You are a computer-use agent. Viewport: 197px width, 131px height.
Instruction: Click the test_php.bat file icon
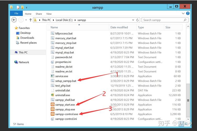click(x=52, y=85)
